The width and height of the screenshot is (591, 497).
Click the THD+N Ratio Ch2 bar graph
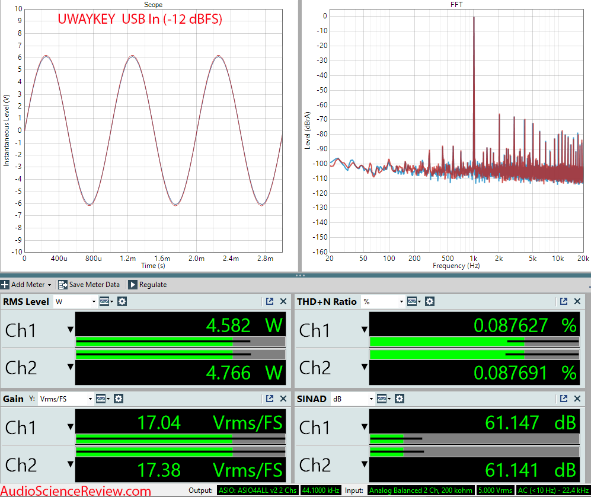[x=474, y=355]
